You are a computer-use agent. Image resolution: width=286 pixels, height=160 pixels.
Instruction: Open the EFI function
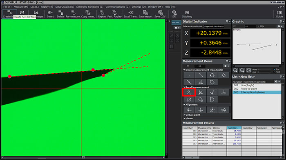click(x=174, y=14)
